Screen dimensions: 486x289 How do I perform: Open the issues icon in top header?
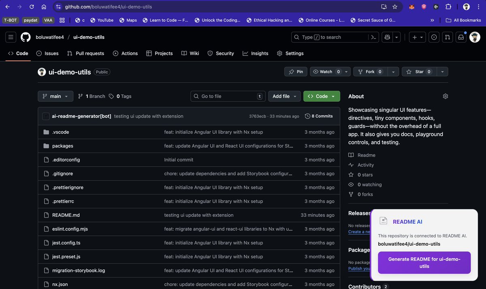point(434,37)
